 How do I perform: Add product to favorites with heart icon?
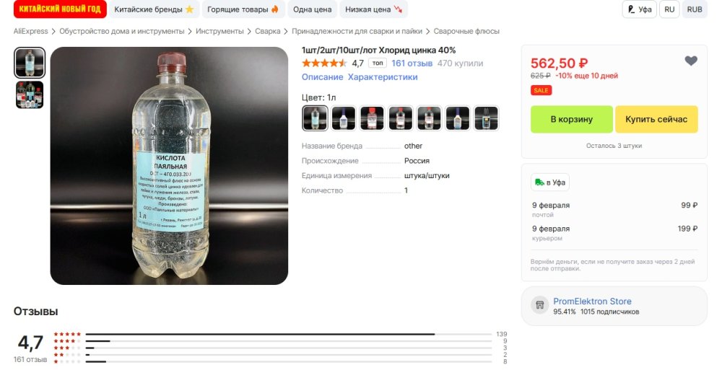pos(691,61)
